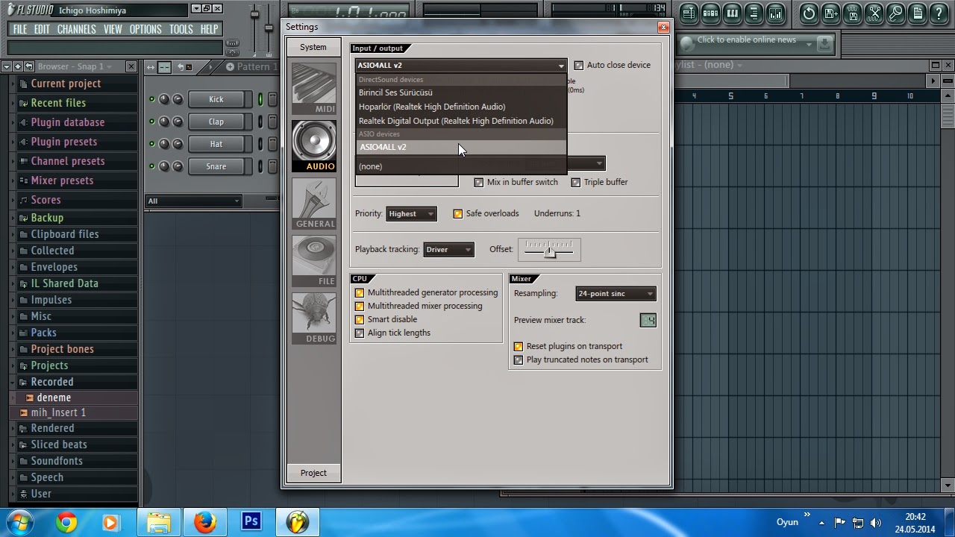Open Firefox from the taskbar
This screenshot has height=537, width=955.
(205, 523)
